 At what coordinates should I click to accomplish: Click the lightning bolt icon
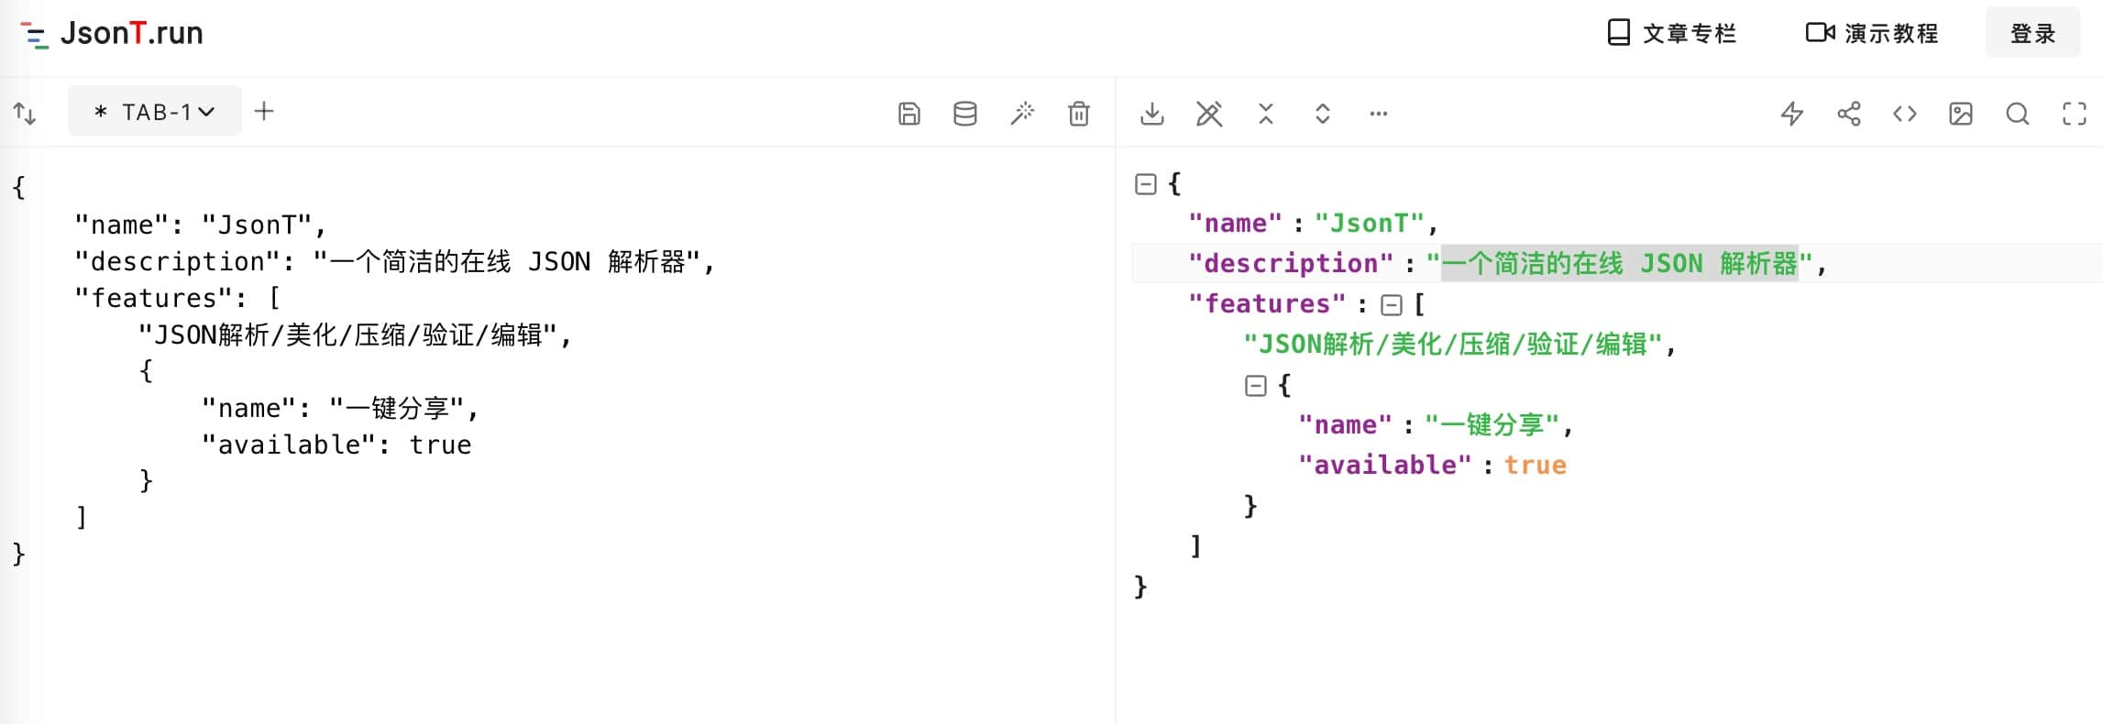click(1792, 114)
